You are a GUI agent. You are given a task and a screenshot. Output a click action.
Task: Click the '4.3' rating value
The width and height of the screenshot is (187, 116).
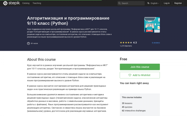click(135, 43)
